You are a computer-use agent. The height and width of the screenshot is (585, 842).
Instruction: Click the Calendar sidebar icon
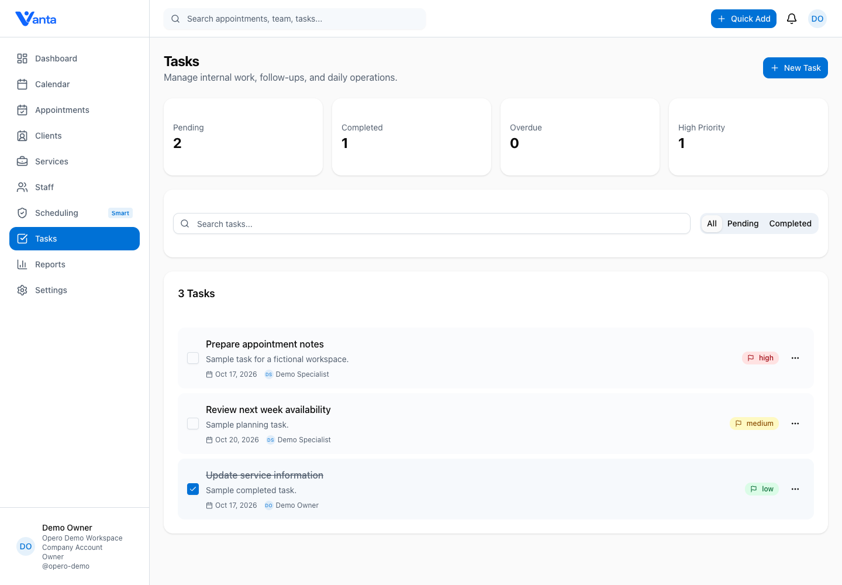pos(22,84)
